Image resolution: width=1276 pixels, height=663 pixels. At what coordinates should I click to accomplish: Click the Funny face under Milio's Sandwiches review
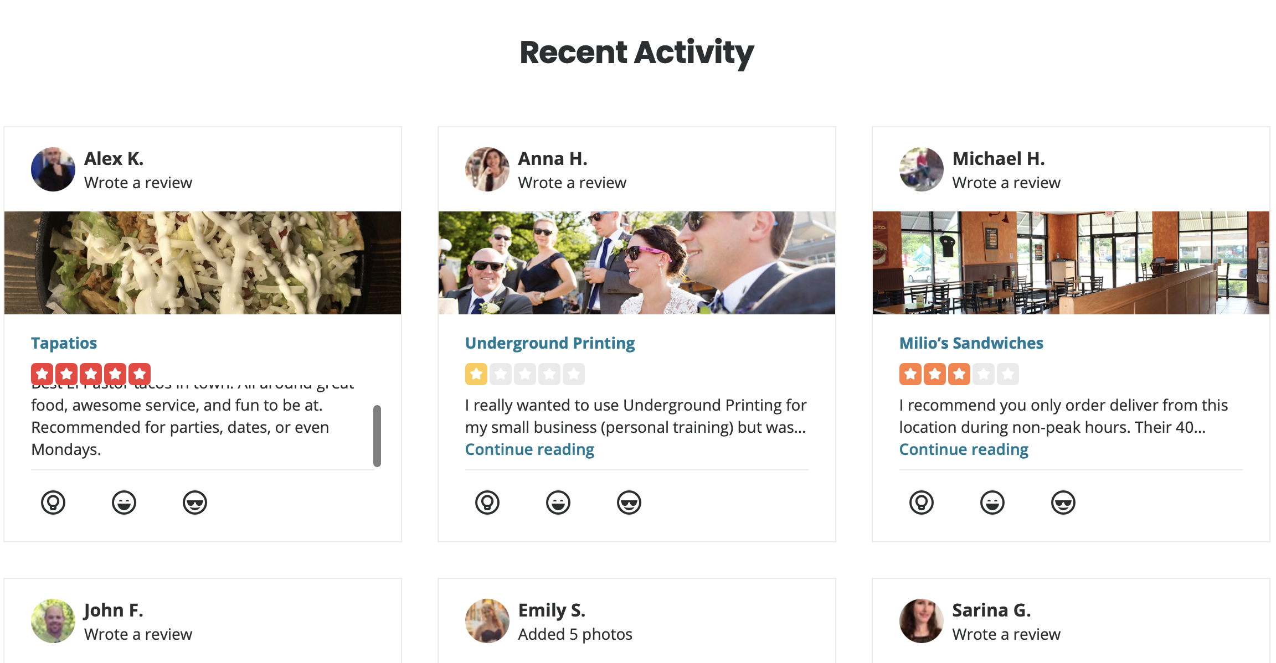pos(992,503)
